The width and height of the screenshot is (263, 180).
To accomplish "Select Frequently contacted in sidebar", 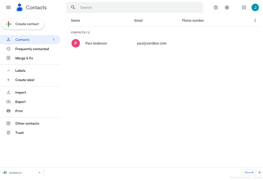I will (32, 49).
